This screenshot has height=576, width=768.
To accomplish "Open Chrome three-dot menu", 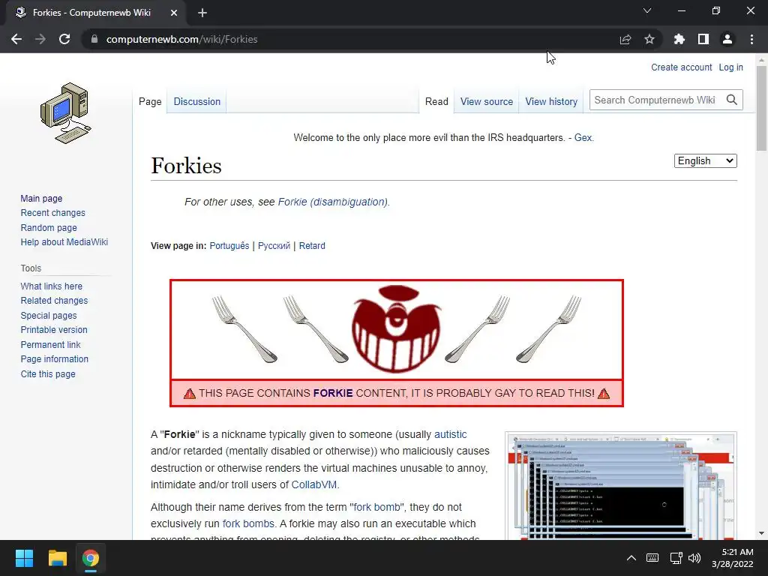I will pyautogui.click(x=751, y=39).
